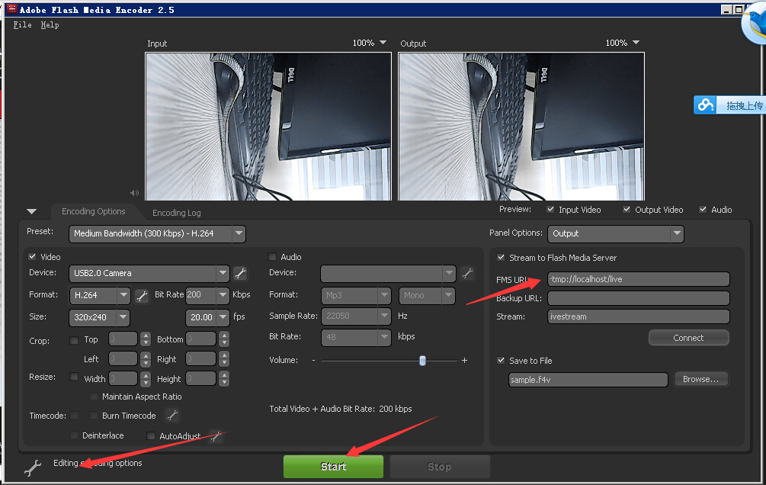The height and width of the screenshot is (485, 766).
Task: Click the Stop button
Action: pos(440,467)
